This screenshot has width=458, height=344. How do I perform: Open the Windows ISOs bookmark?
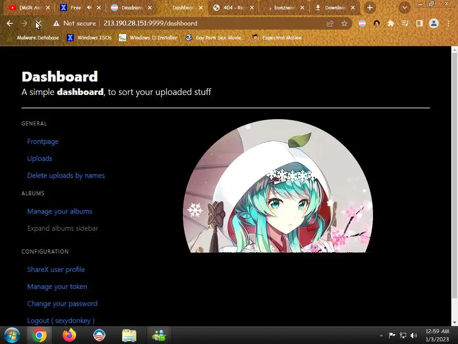pyautogui.click(x=89, y=38)
